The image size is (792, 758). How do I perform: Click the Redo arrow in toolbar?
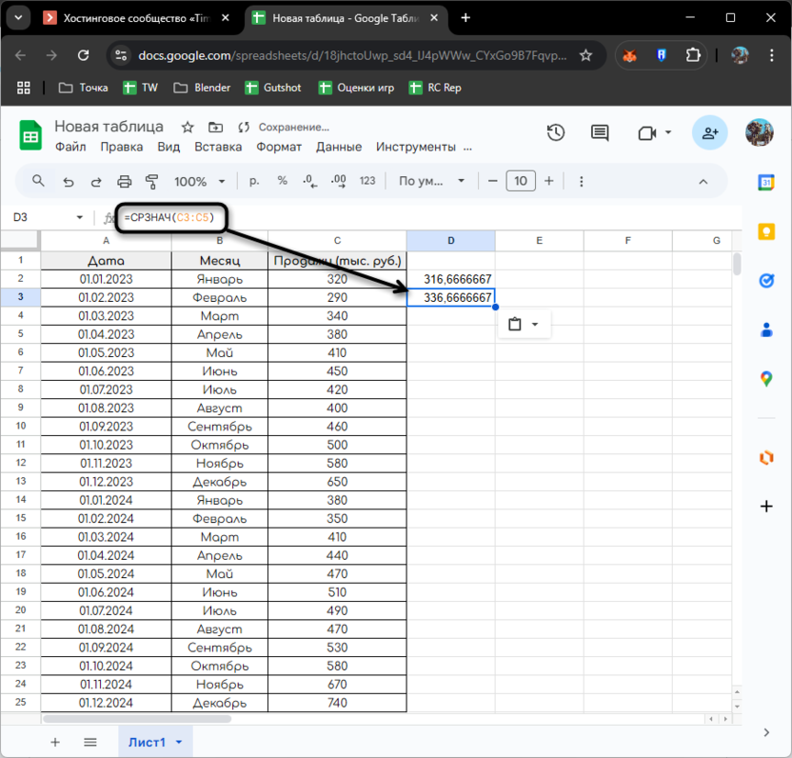point(95,181)
